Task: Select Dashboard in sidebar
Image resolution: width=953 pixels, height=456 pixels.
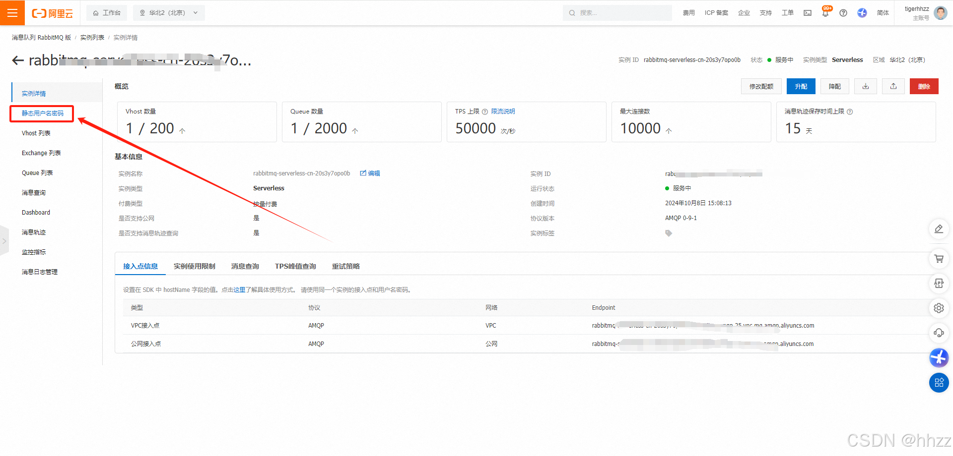Action: (x=36, y=213)
